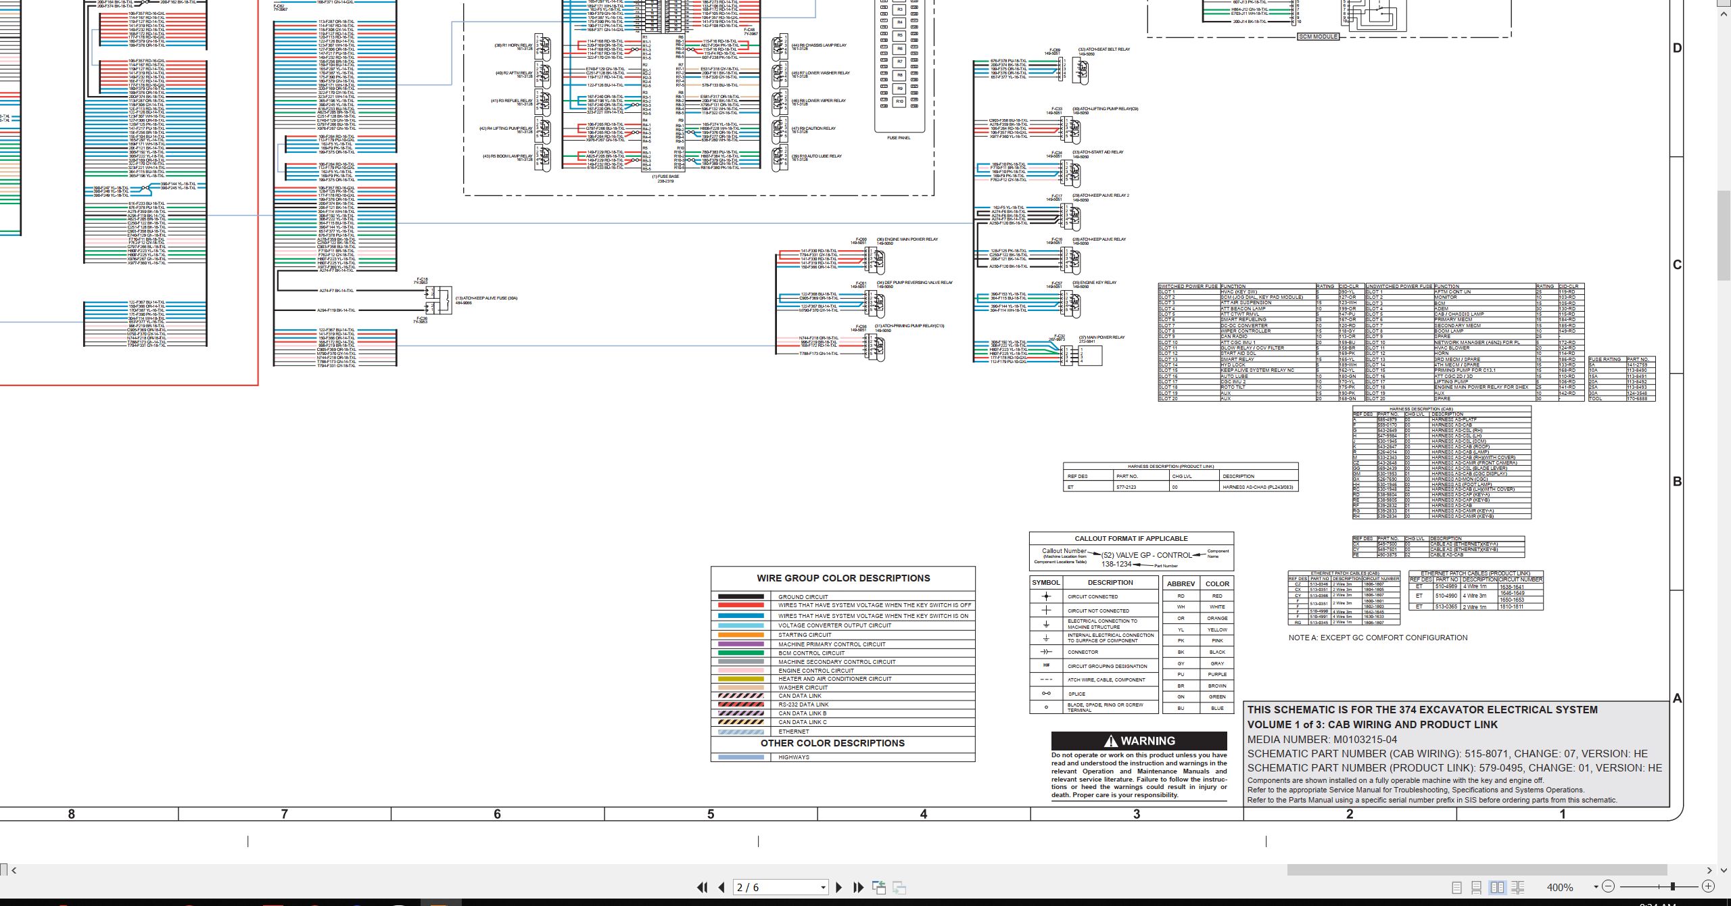The height and width of the screenshot is (906, 1731).
Task: Click the 'CIRCUIT CONNECTED' symbol description
Action: click(x=1093, y=597)
